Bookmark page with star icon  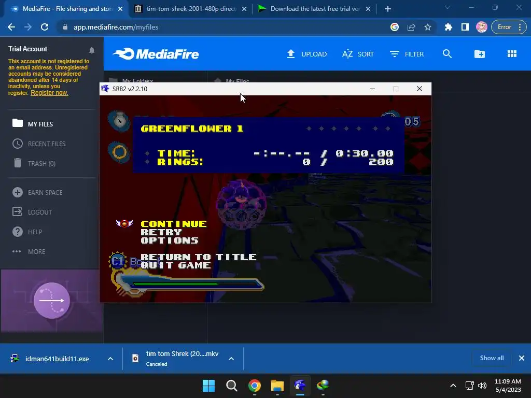428,27
